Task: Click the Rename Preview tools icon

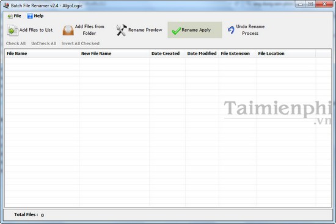Action: 122,30
